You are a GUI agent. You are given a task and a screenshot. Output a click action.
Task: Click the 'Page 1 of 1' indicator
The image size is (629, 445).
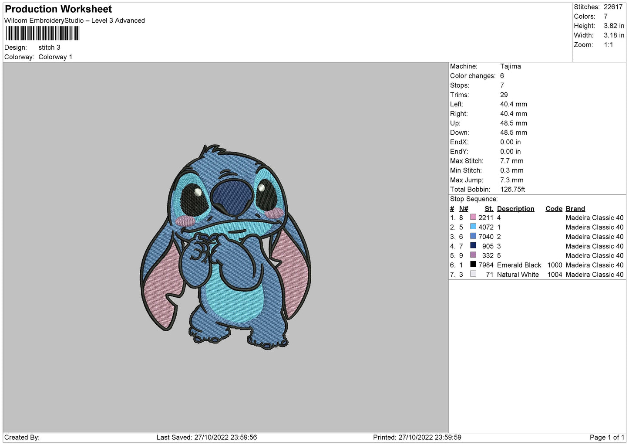607,438
